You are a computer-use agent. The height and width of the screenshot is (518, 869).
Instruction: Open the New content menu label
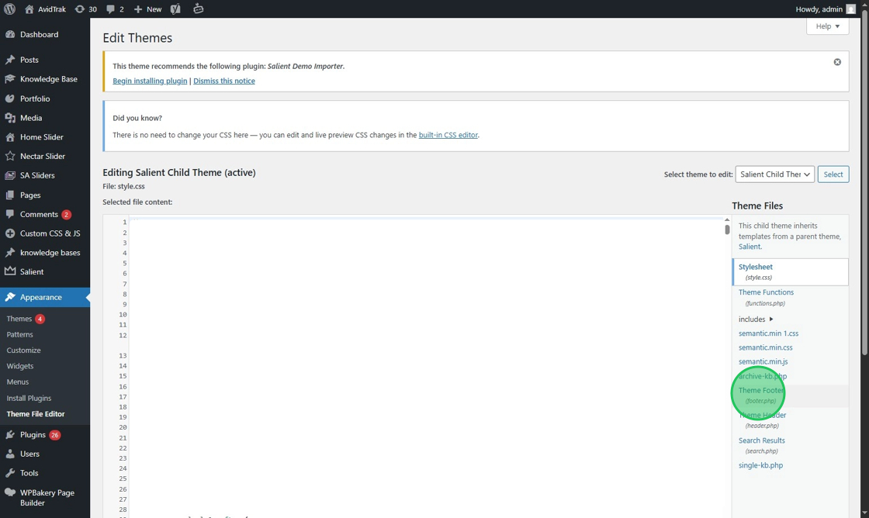coord(154,9)
